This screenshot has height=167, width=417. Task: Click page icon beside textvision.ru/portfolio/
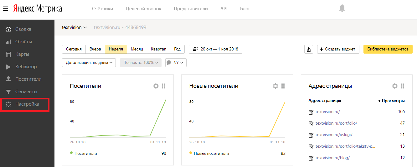coord(311,123)
